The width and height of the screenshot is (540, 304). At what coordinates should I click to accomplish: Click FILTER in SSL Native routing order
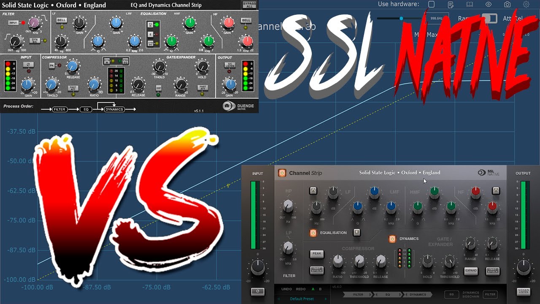(358, 294)
